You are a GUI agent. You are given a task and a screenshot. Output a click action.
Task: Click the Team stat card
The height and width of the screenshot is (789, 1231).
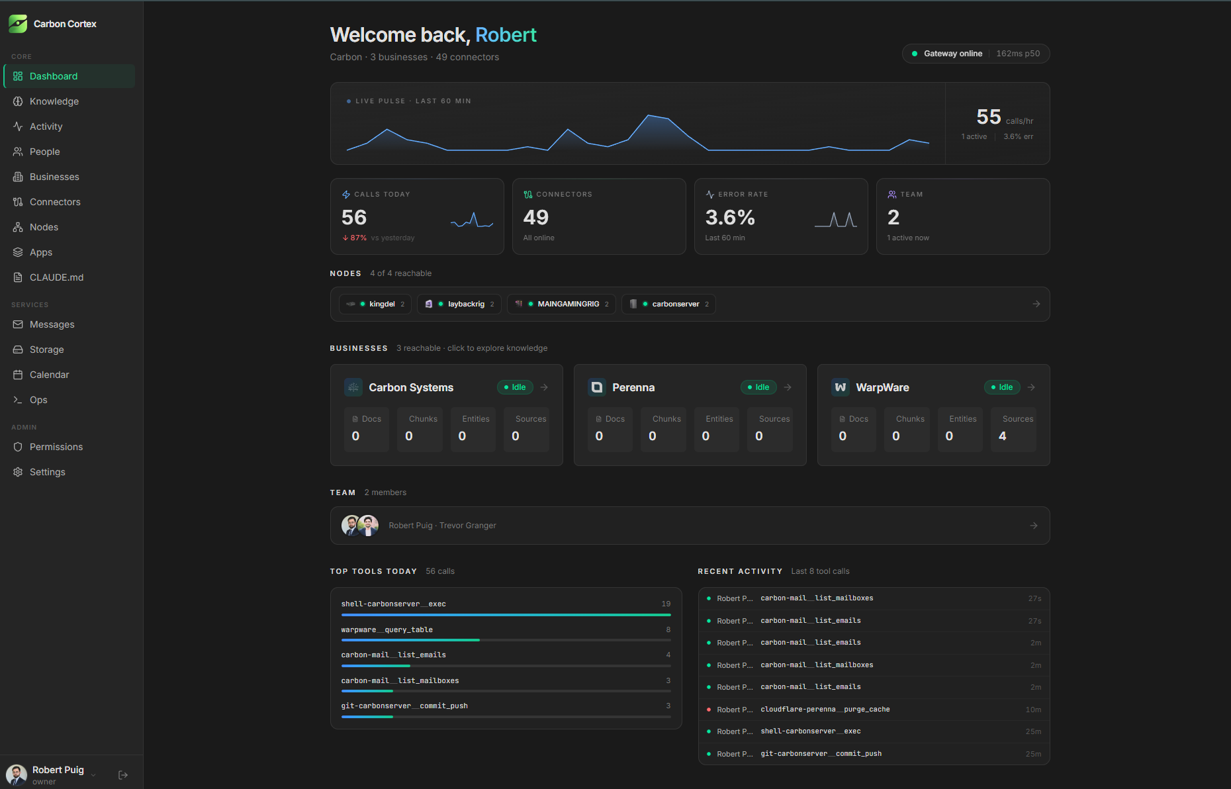coord(963,216)
